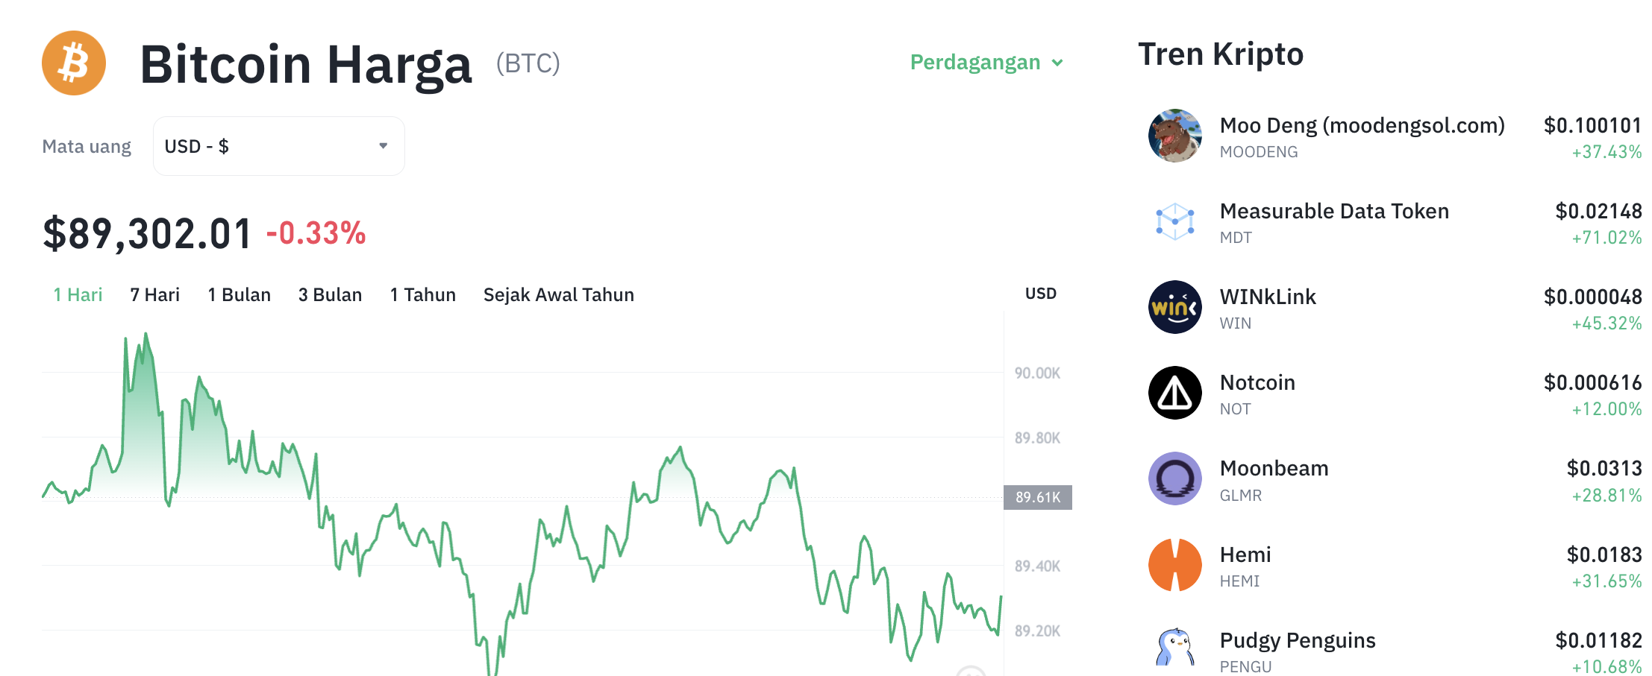1652x676 pixels.
Task: Toggle the 7 Hari chart range
Action: pos(155,295)
